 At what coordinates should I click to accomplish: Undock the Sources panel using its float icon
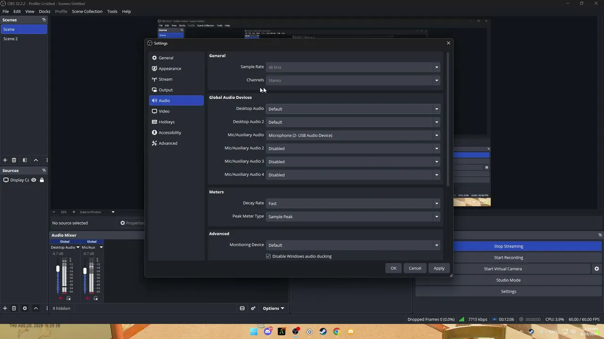pyautogui.click(x=44, y=170)
